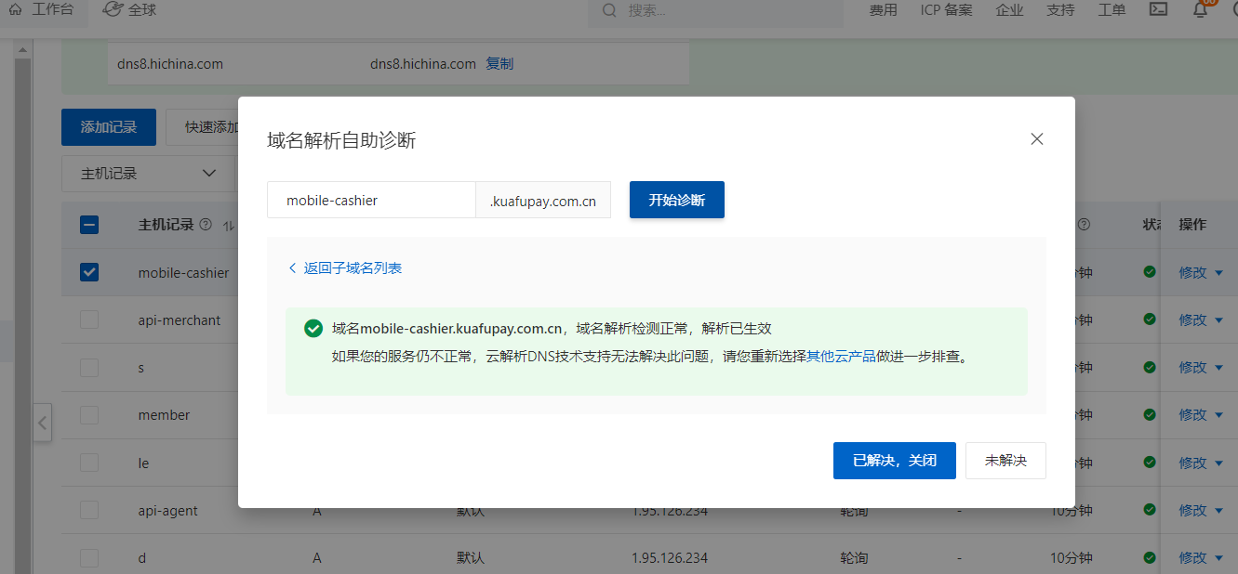Expand 修改 dropdown arrow for member row
This screenshot has height=574, width=1238.
[1218, 415]
